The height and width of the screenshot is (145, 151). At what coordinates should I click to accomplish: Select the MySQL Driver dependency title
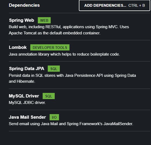[24, 96]
